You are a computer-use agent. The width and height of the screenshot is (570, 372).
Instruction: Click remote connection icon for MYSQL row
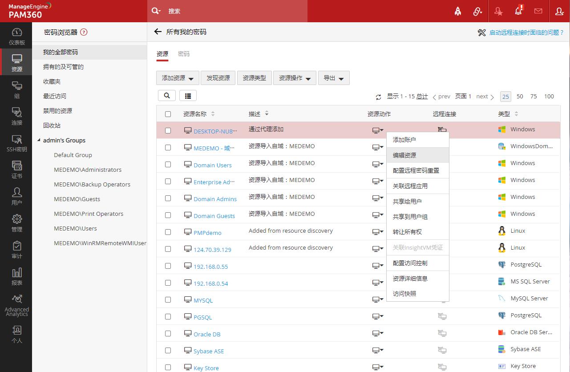442,299
